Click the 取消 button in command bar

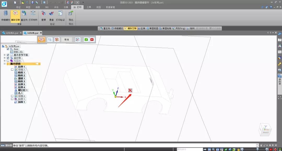point(67,40)
